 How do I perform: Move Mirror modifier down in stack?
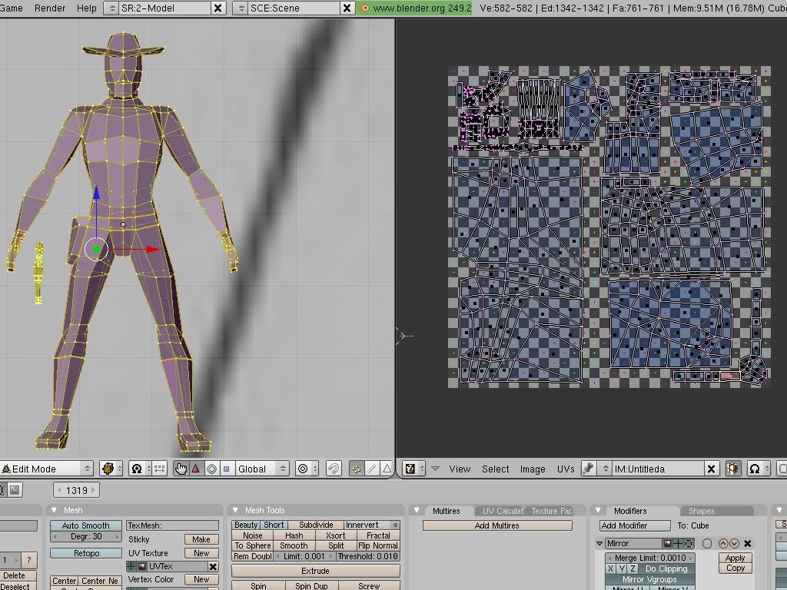coord(734,543)
